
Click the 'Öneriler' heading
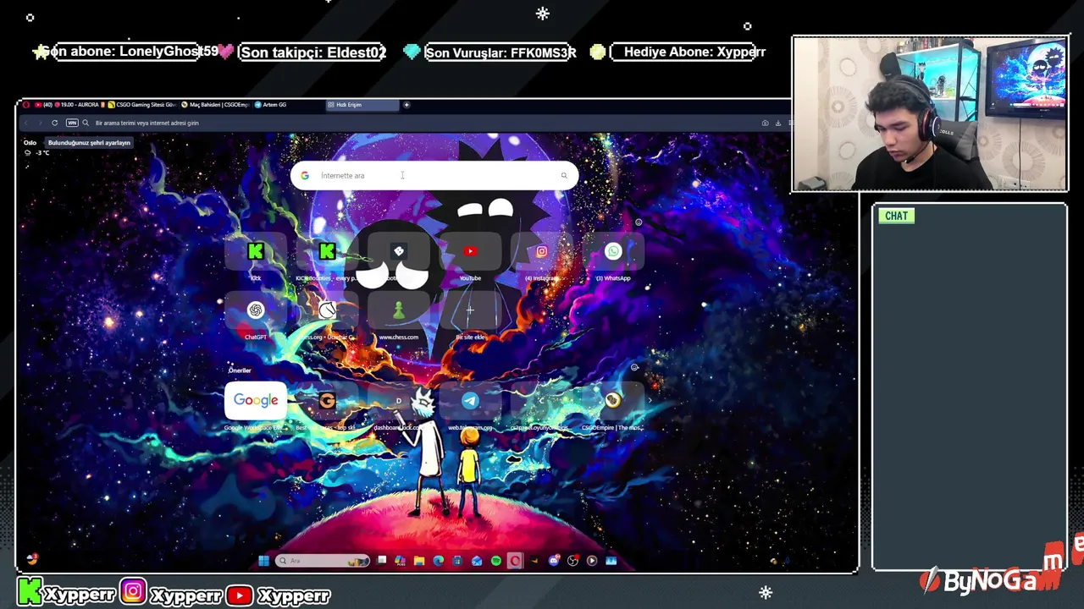click(x=240, y=370)
